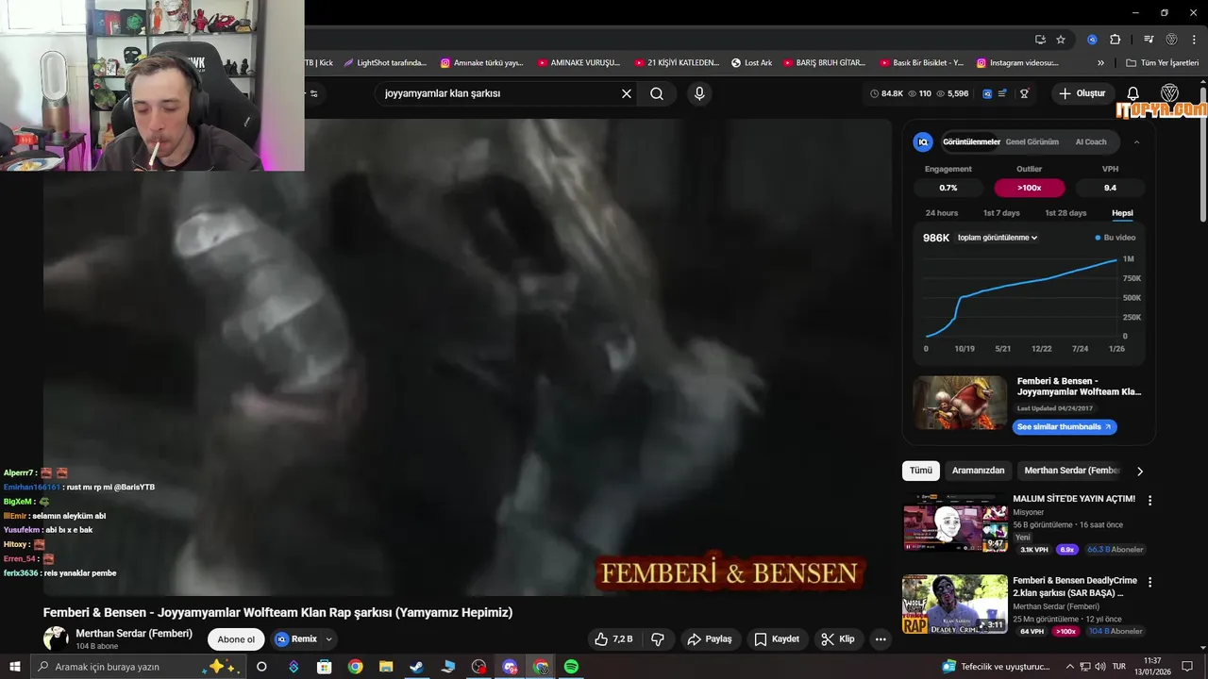The image size is (1208, 679).
Task: Select 24 hours time range
Action: 941,213
